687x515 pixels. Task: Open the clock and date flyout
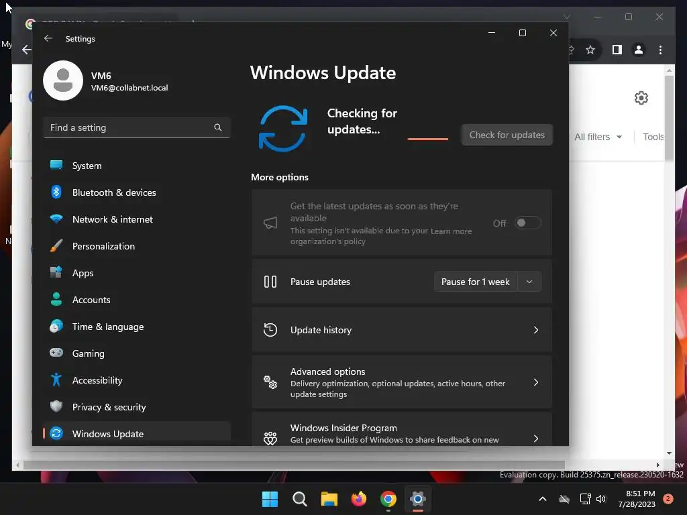[637, 499]
